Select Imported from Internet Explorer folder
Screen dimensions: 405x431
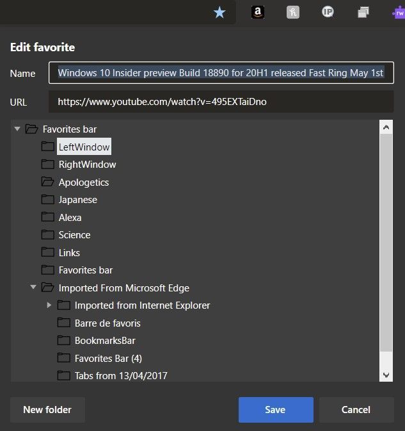pyautogui.click(x=142, y=305)
